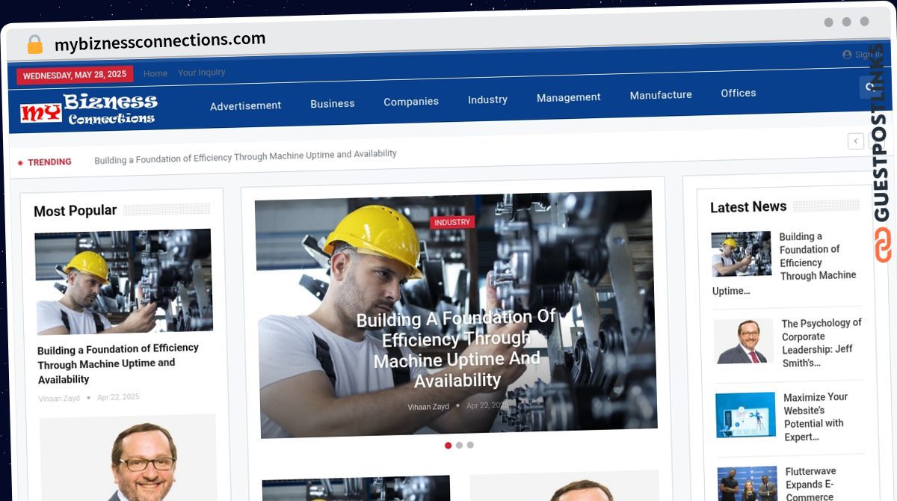The width and height of the screenshot is (897, 501).
Task: Open the Offices menu item
Action: (x=739, y=93)
